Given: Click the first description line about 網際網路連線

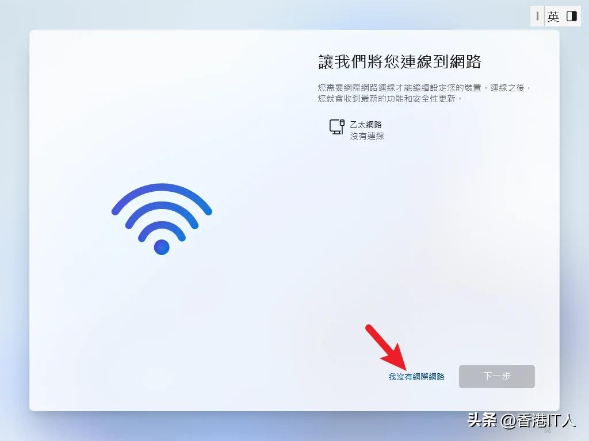Looking at the screenshot, I should click(424, 88).
